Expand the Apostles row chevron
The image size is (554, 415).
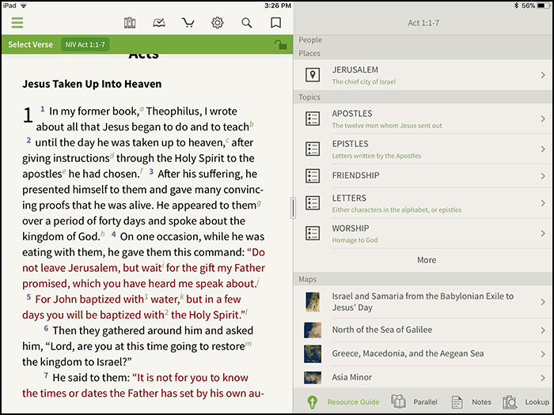tap(543, 119)
